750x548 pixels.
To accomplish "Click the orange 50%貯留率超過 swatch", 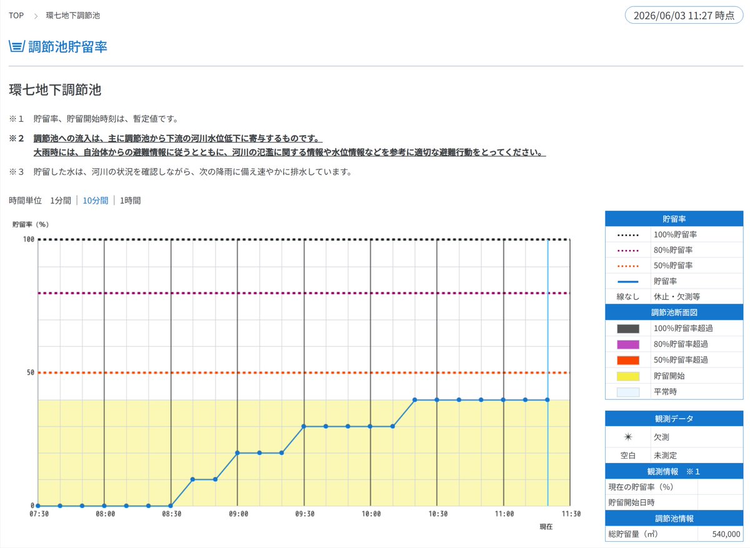I will pos(627,360).
